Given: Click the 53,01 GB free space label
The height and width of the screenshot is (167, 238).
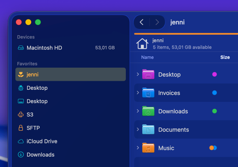Looking at the screenshot, I should (105, 48).
